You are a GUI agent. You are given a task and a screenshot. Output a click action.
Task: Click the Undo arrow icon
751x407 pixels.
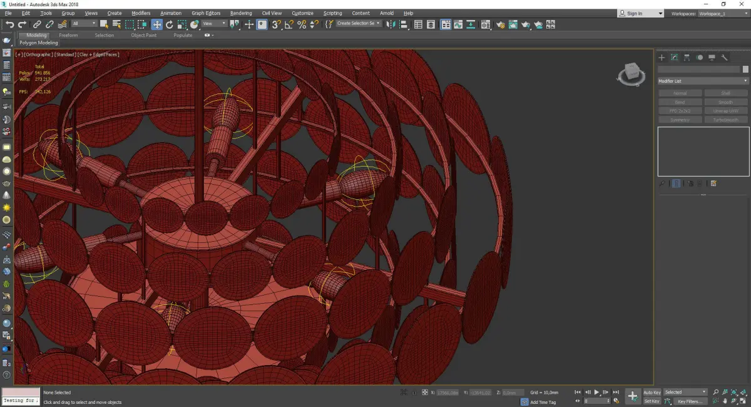tap(10, 24)
